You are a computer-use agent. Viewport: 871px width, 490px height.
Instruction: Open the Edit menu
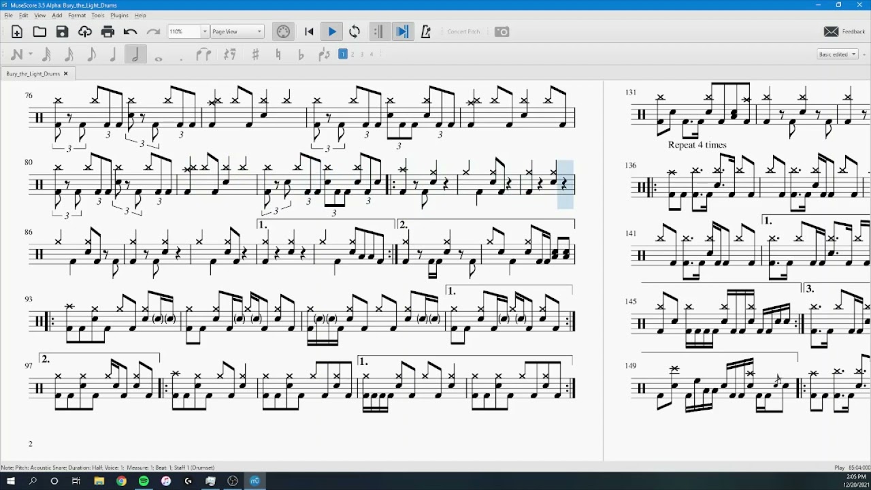point(24,15)
